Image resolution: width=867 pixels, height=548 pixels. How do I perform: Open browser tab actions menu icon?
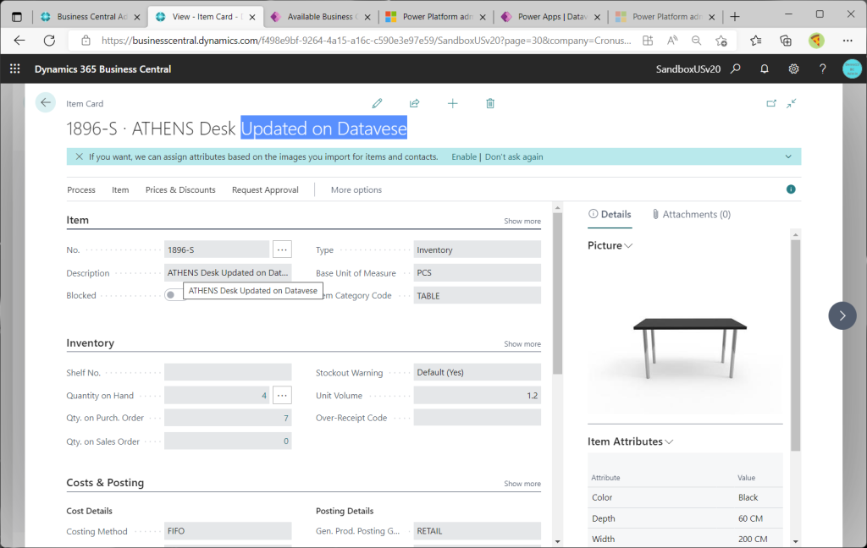click(x=17, y=17)
